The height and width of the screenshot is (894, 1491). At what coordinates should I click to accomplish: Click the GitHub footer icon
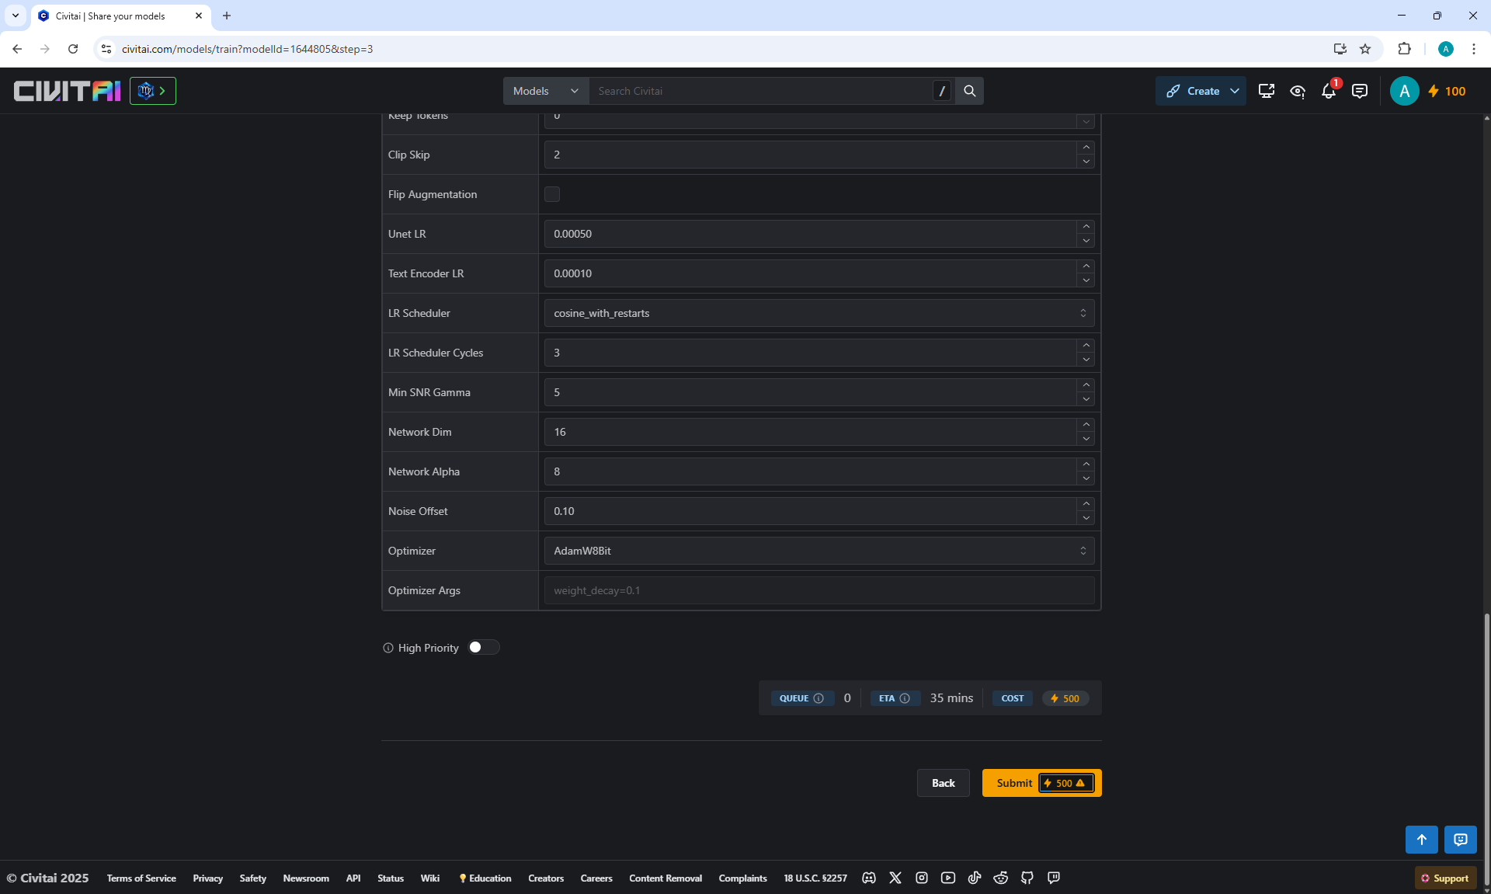(x=1027, y=878)
